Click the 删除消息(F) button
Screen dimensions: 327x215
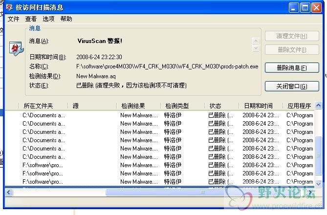coord(292,68)
